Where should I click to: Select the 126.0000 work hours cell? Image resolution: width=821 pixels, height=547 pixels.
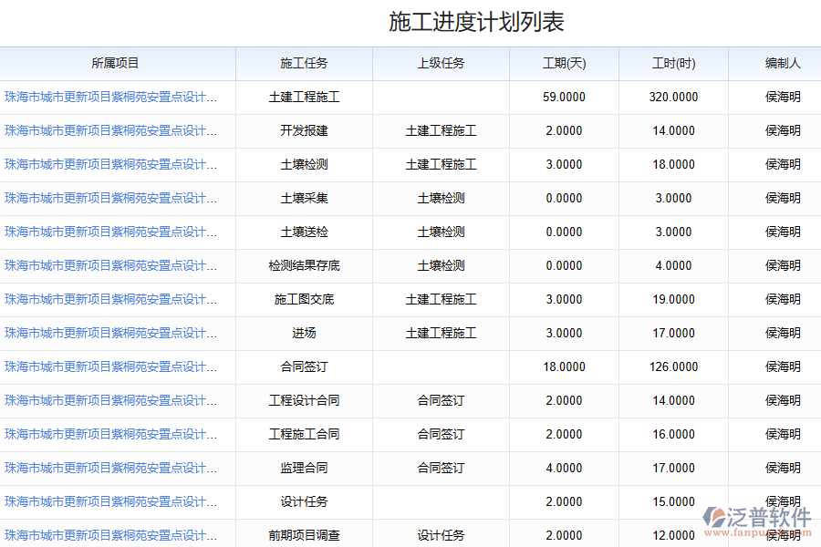(673, 367)
